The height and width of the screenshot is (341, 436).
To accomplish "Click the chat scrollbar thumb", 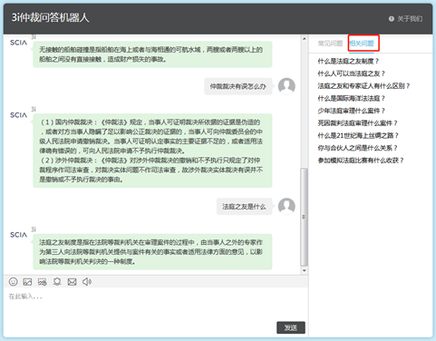I will click(305, 217).
